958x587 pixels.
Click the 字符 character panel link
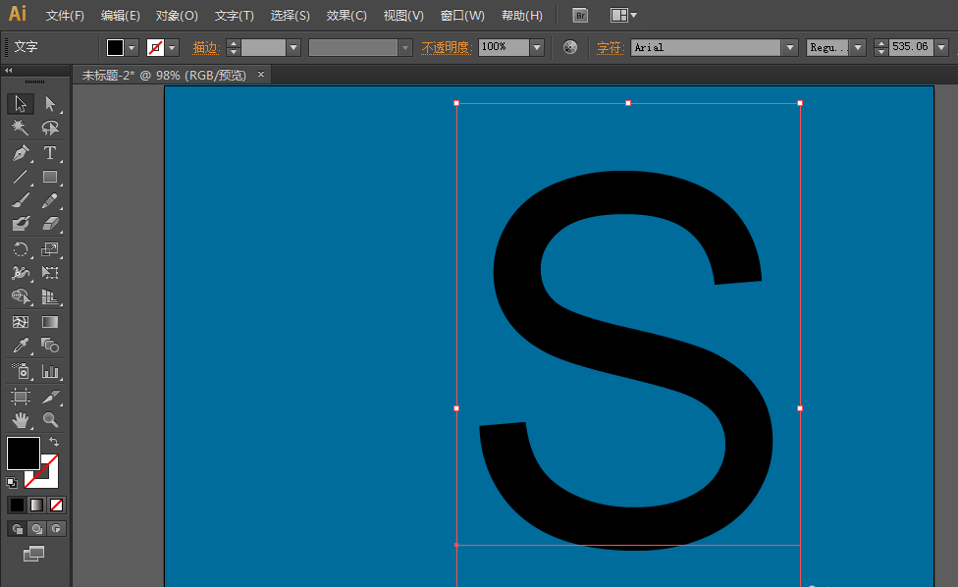[610, 47]
